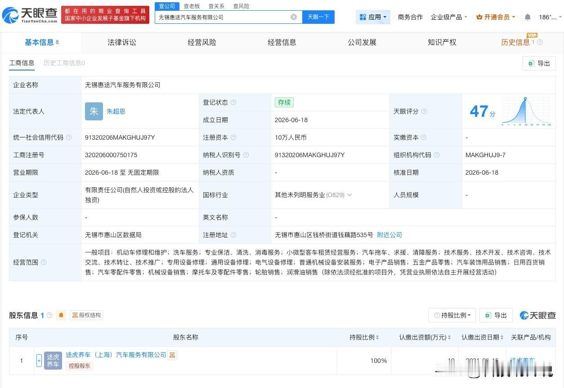This screenshot has height=388, width=564.
Task: Select the 查关系 search tab
Action: point(216,6)
